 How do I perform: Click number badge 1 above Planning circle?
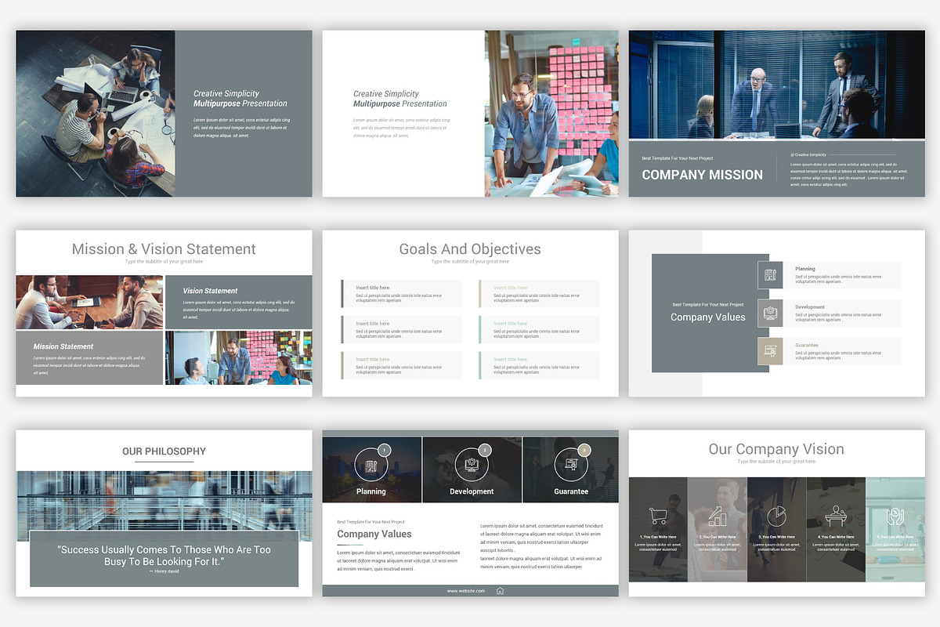(385, 450)
